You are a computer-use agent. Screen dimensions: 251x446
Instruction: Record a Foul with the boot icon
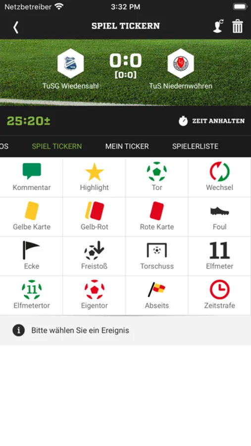click(x=219, y=217)
